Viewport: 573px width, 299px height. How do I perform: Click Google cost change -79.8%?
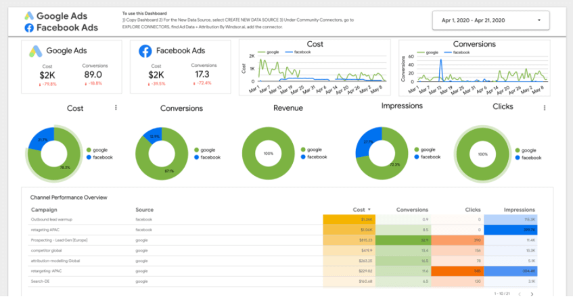click(48, 85)
